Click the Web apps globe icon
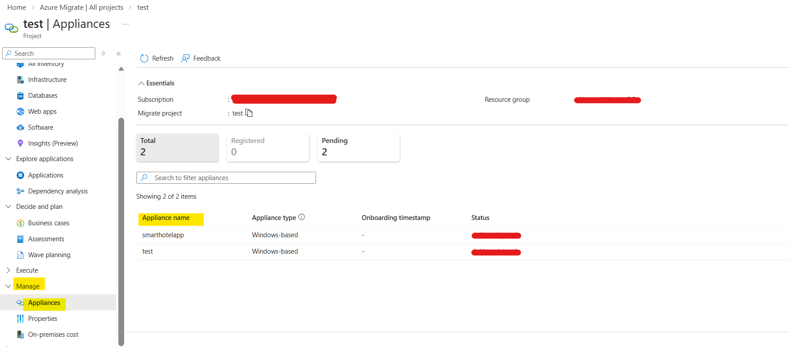 [x=20, y=112]
